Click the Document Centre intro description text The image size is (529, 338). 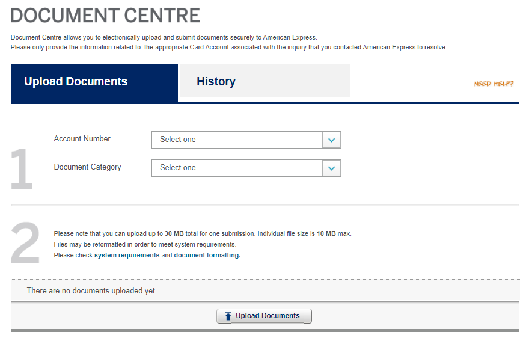tap(164, 37)
